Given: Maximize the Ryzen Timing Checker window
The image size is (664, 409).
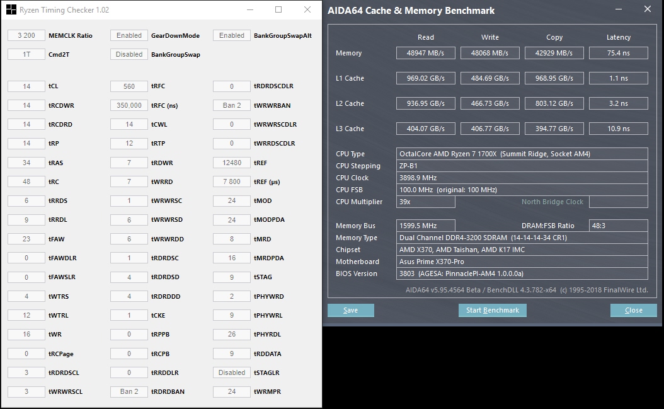Looking at the screenshot, I should 278,9.
